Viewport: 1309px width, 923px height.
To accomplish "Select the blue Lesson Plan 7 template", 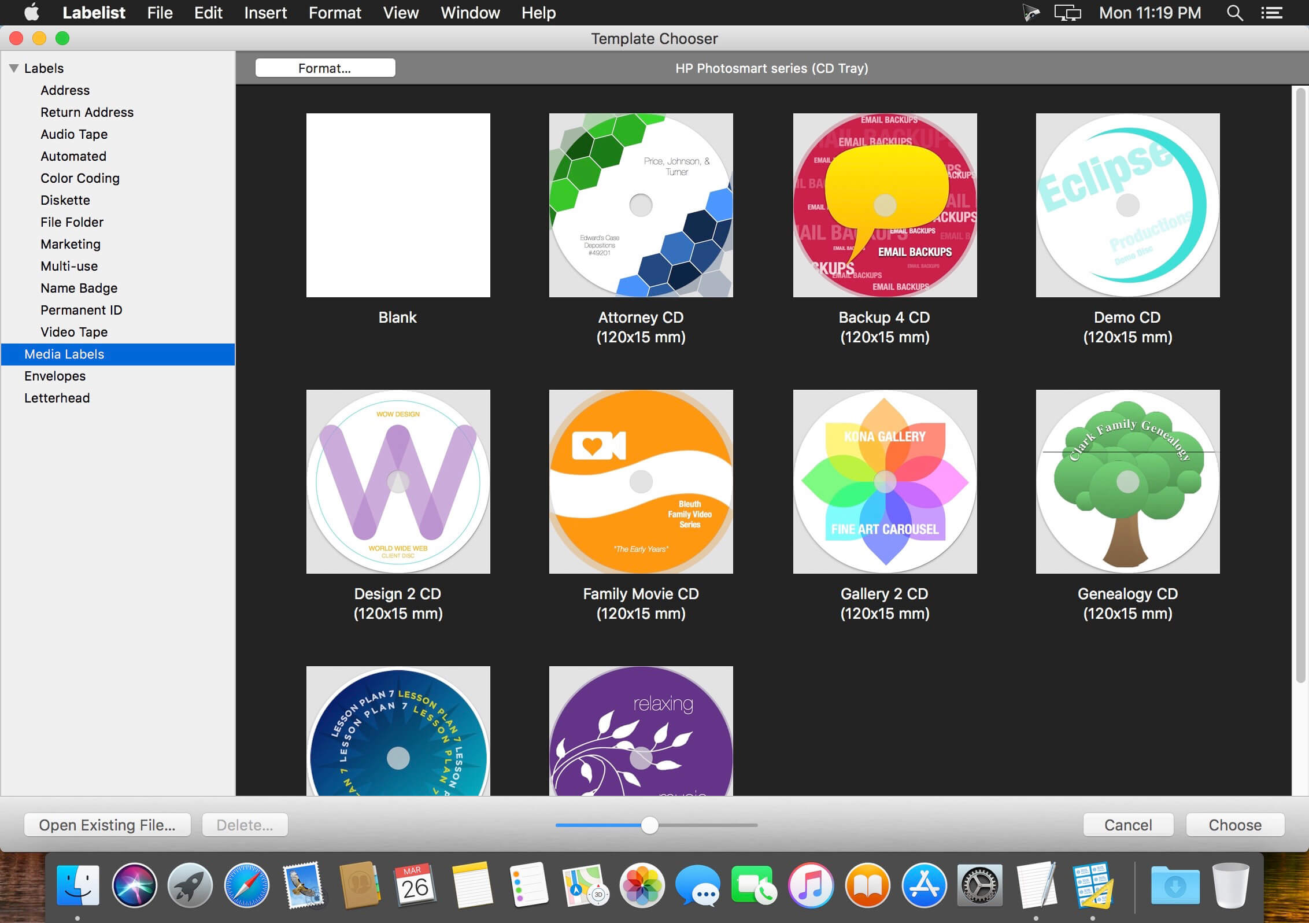I will point(398,731).
